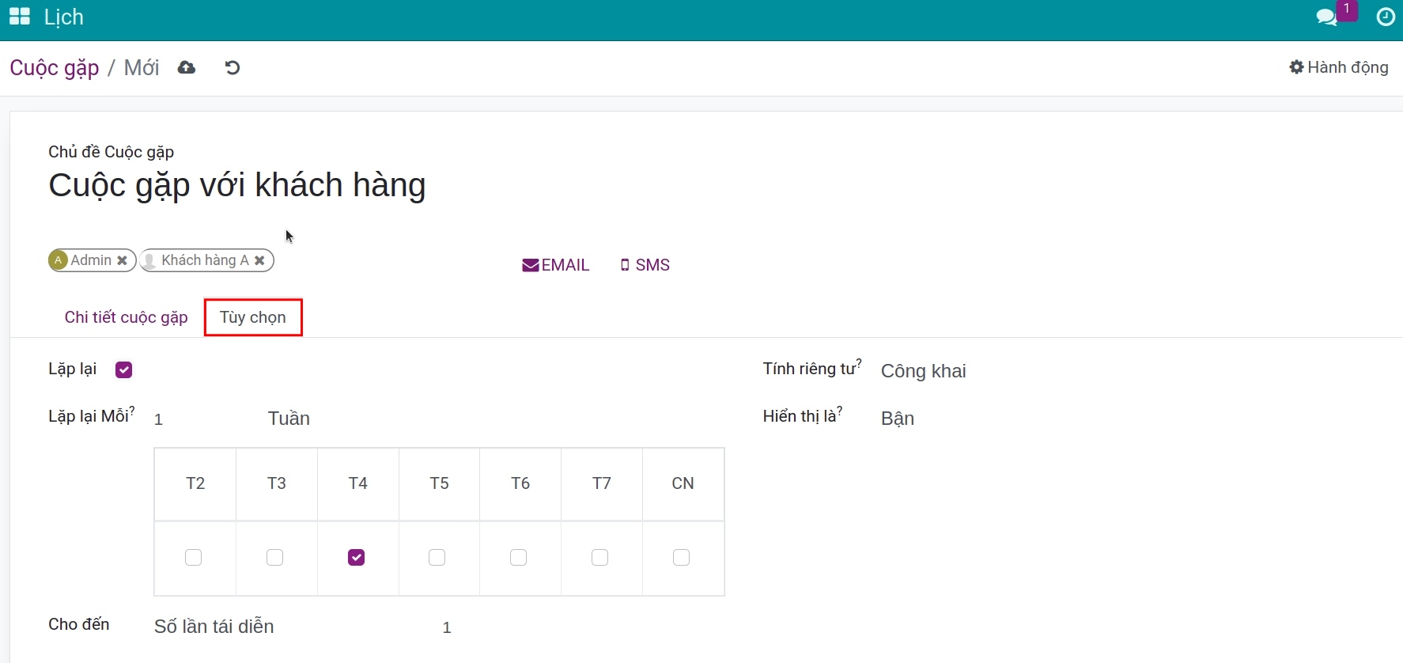Uncheck the Lặp lại checkbox

(x=123, y=369)
